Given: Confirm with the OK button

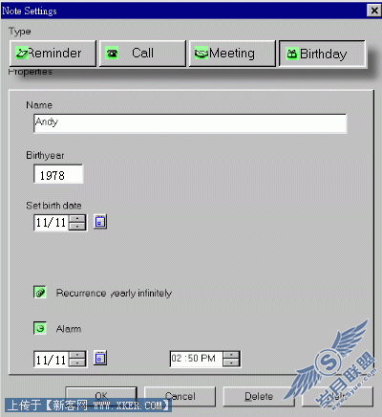Looking at the screenshot, I should 101,396.
